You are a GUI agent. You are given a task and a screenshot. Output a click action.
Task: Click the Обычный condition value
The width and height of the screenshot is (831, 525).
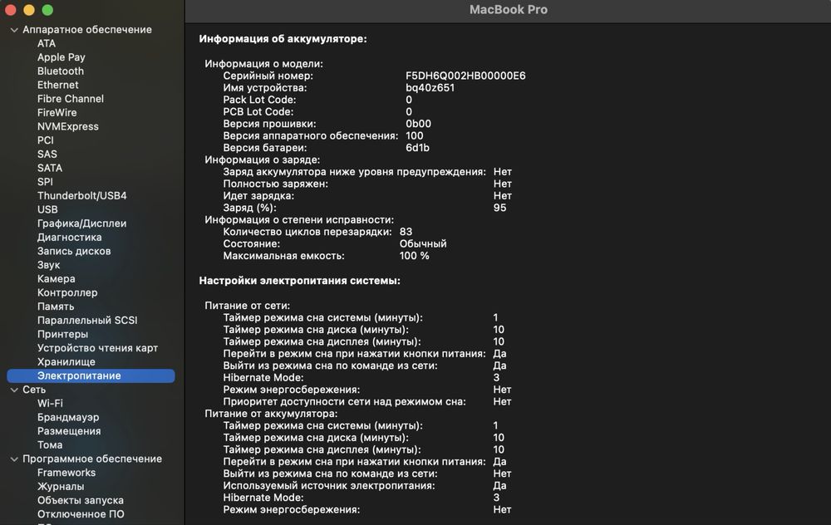coord(423,243)
